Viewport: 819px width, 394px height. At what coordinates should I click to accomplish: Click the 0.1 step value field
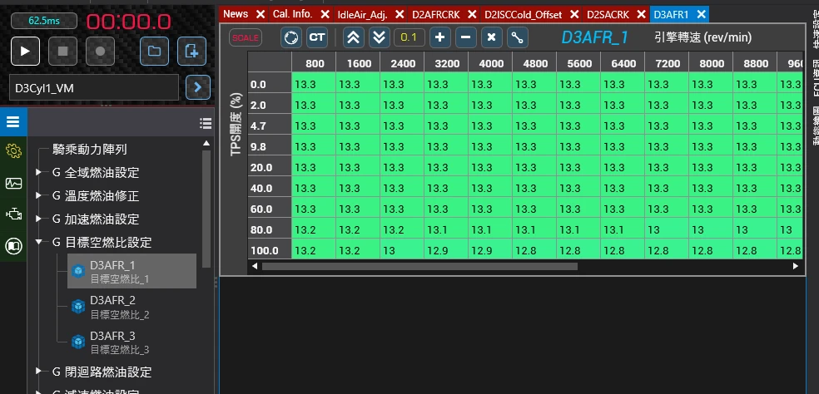point(409,37)
